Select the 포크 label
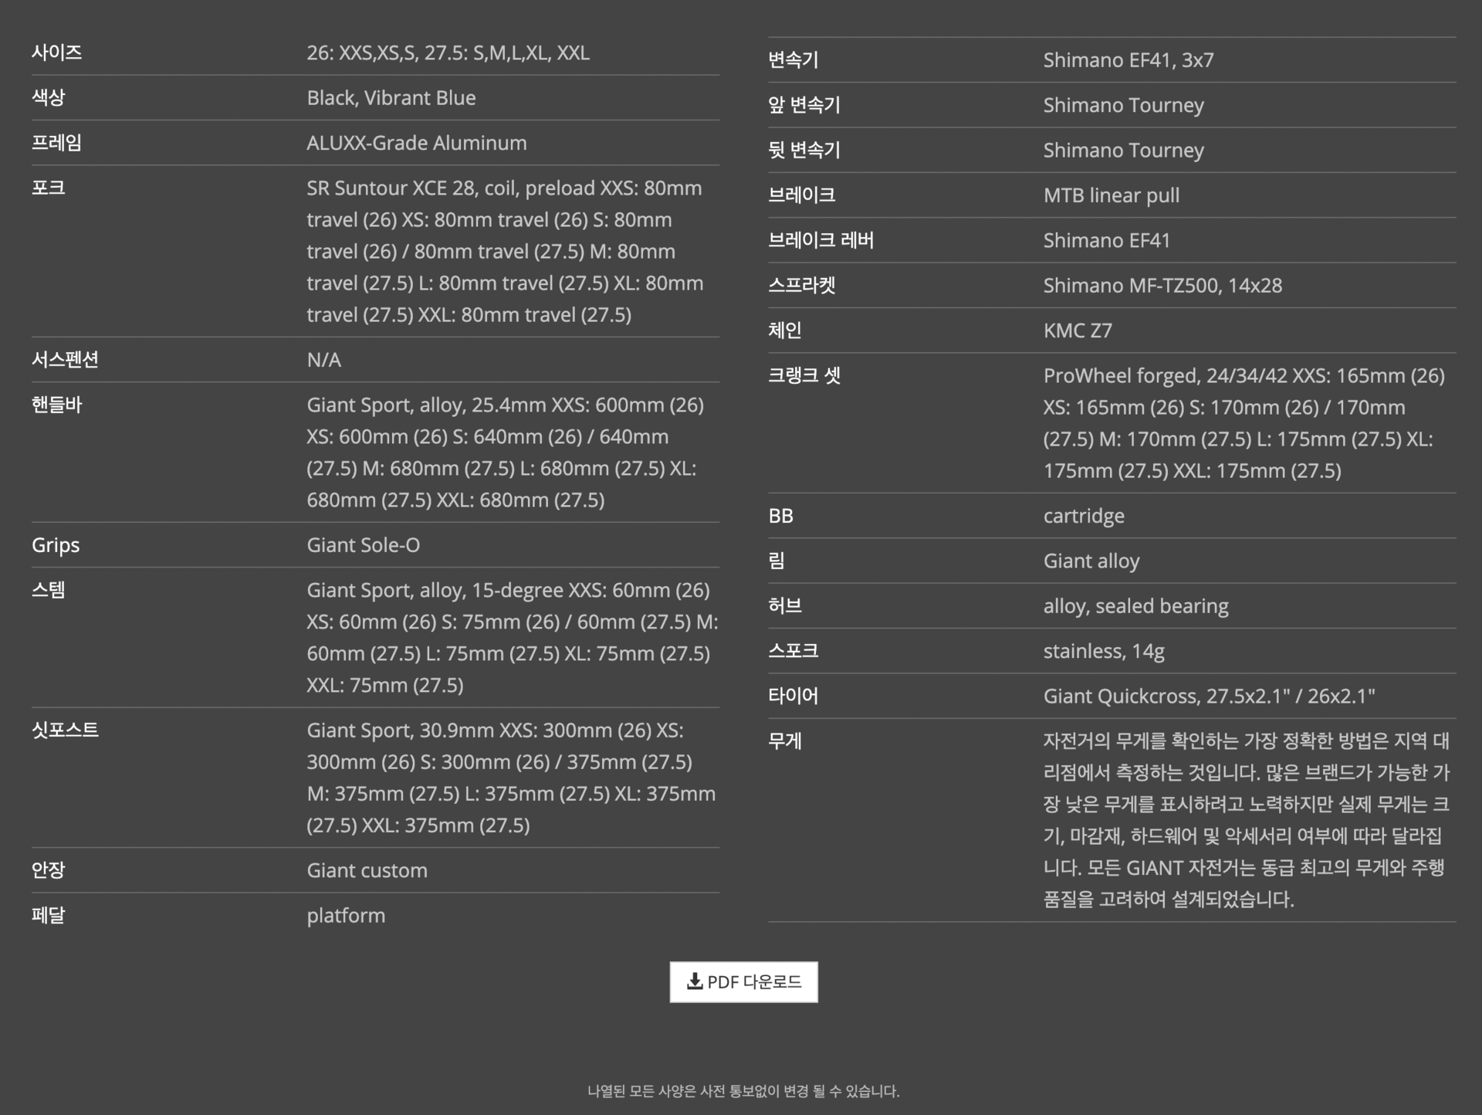The image size is (1482, 1115). pos(48,188)
